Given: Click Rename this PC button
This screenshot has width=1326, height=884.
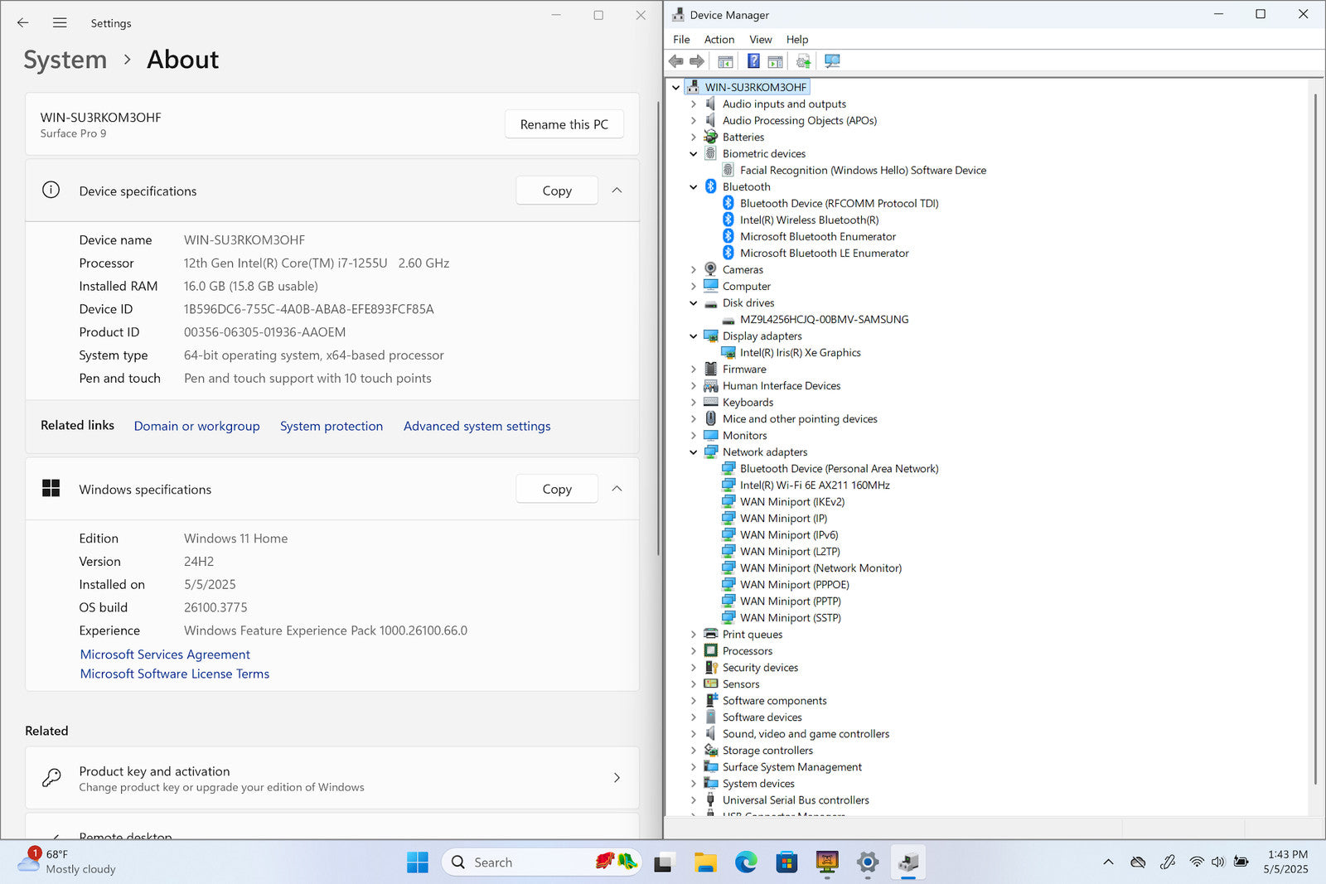Looking at the screenshot, I should pyautogui.click(x=564, y=124).
